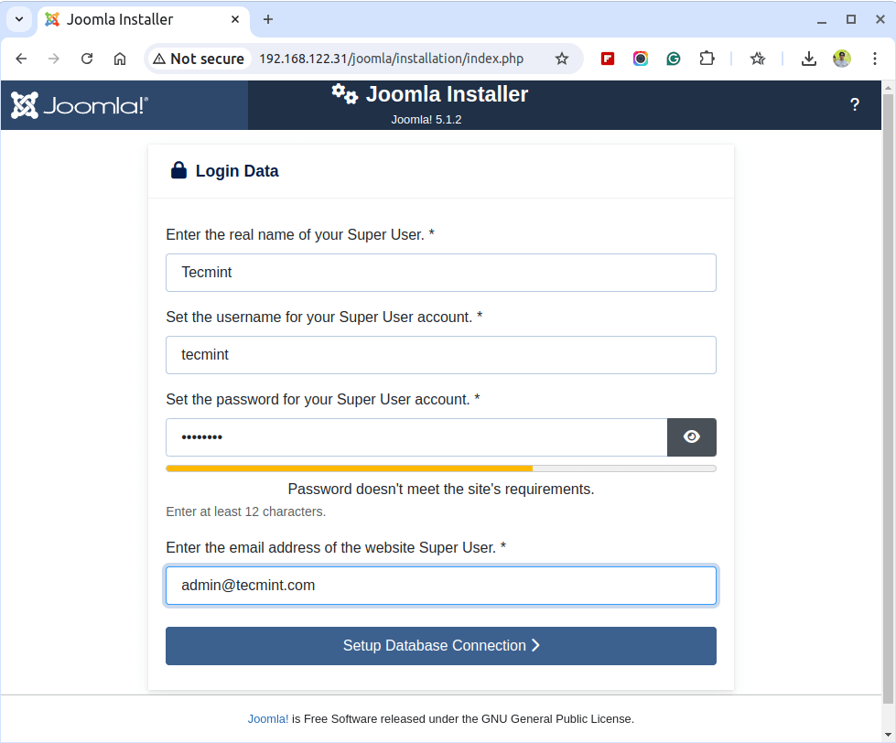896x743 pixels.
Task: Click the page vertical scrollbar
Action: (x=888, y=400)
